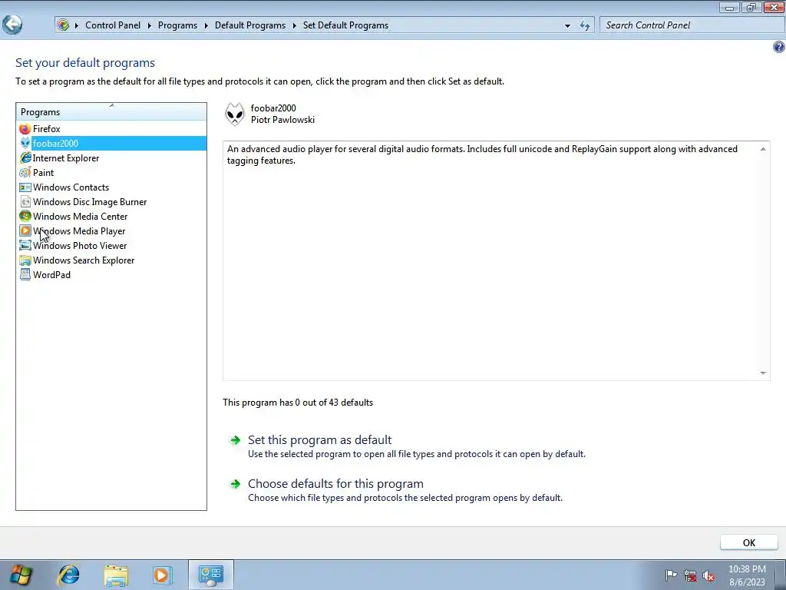Click Windows Photo Viewer icon
This screenshot has height=590, width=786.
pyautogui.click(x=25, y=245)
